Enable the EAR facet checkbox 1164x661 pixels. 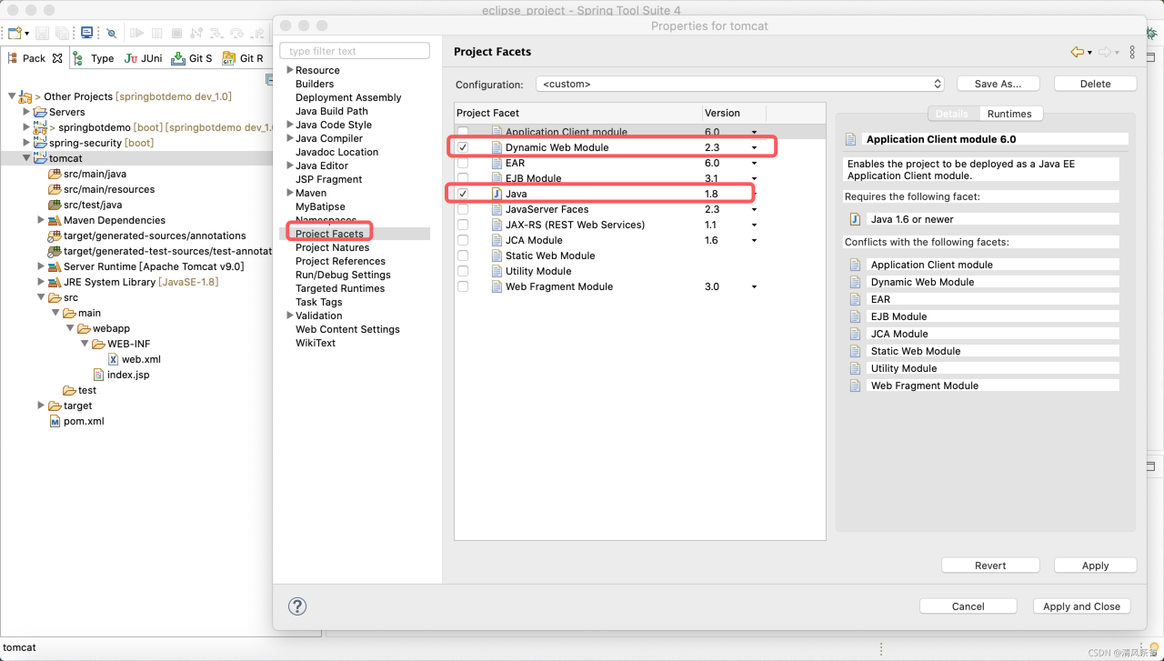coord(463,163)
